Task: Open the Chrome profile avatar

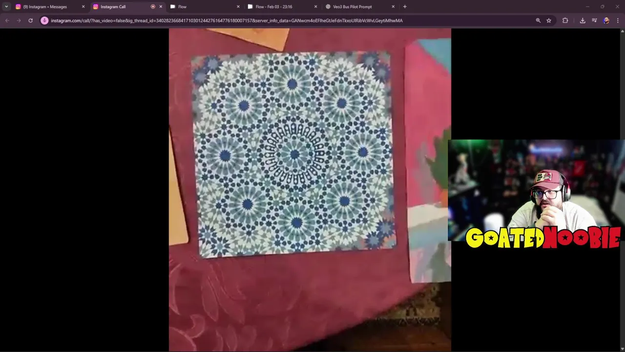Action: (x=606, y=21)
